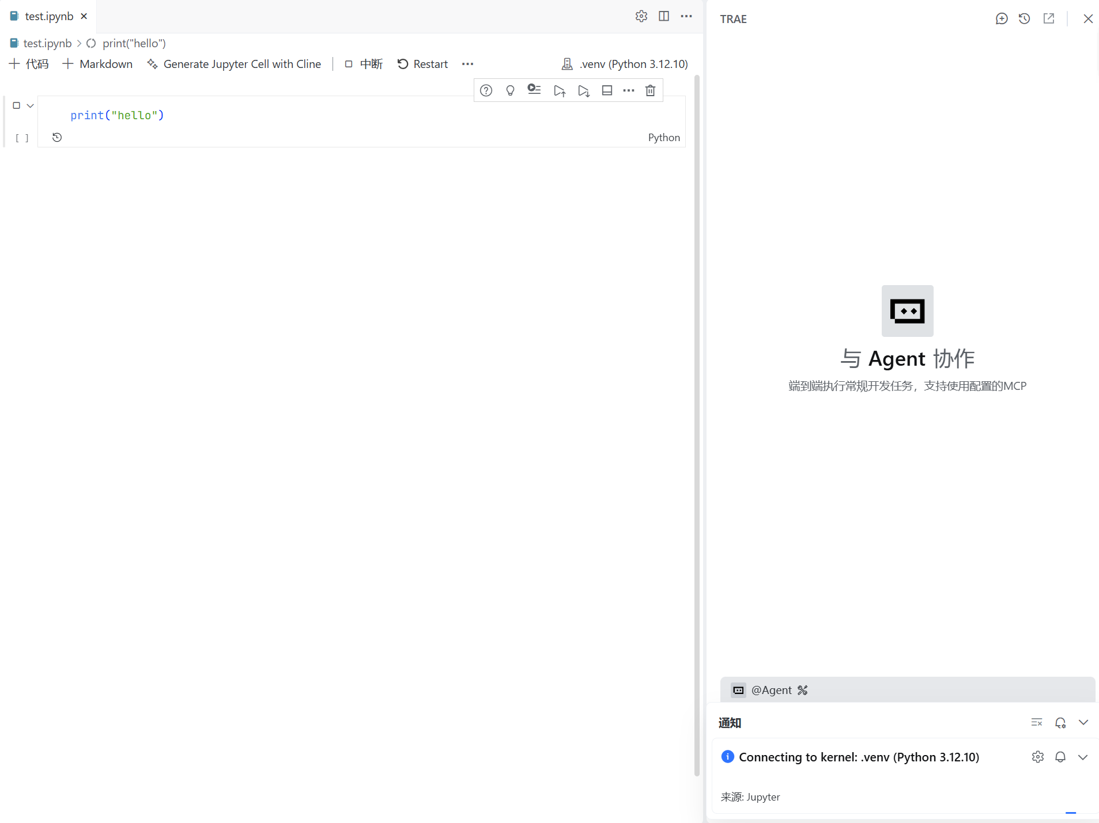
Task: Open notebook toolbar overflow ellipsis
Action: [467, 64]
